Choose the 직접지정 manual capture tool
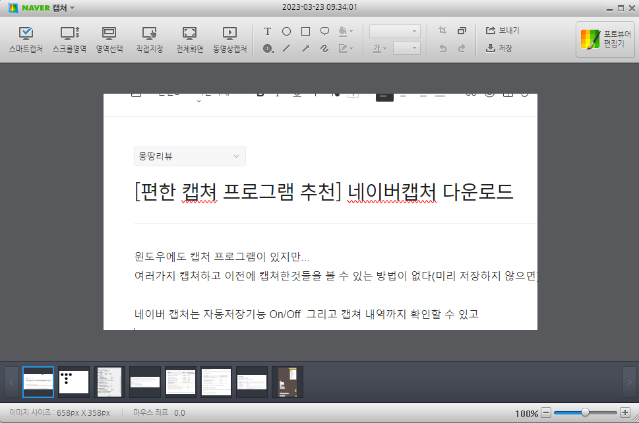This screenshot has height=423, width=639. tap(150, 40)
